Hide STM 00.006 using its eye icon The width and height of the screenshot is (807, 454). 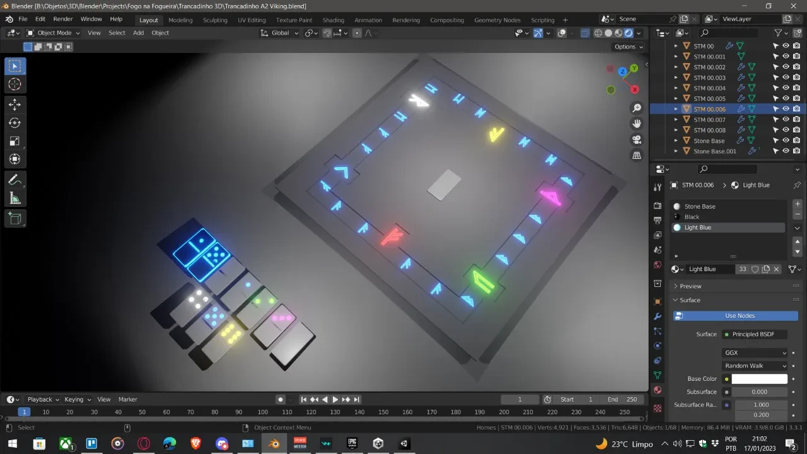click(x=786, y=109)
